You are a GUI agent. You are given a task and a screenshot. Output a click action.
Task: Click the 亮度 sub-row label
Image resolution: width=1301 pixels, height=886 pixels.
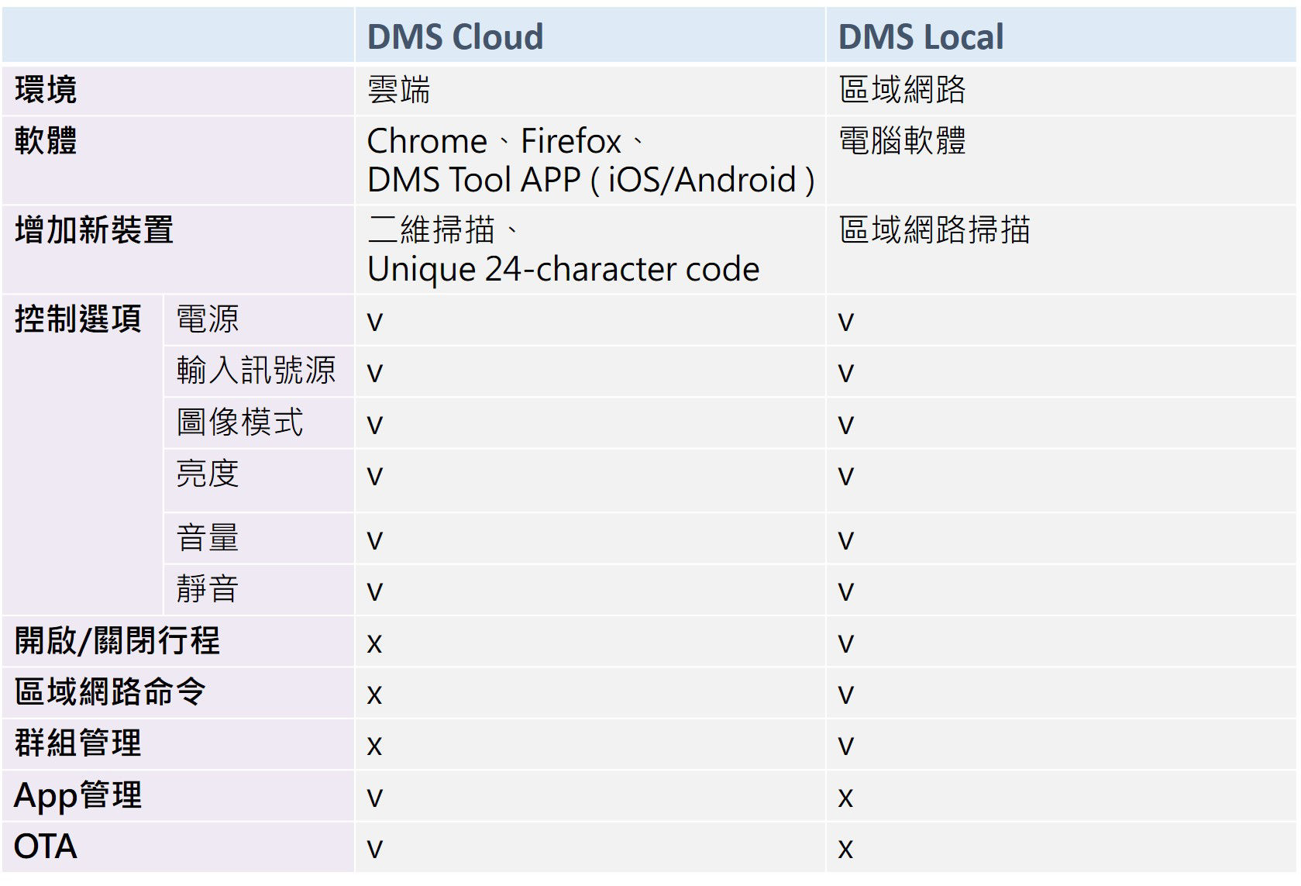[x=208, y=474]
